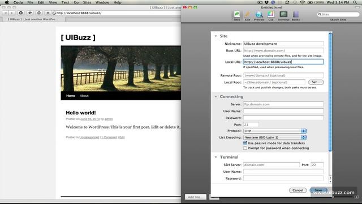This screenshot has height=204, width=362.
Task: Open the Books icon in toolbar
Action: pos(296,16)
